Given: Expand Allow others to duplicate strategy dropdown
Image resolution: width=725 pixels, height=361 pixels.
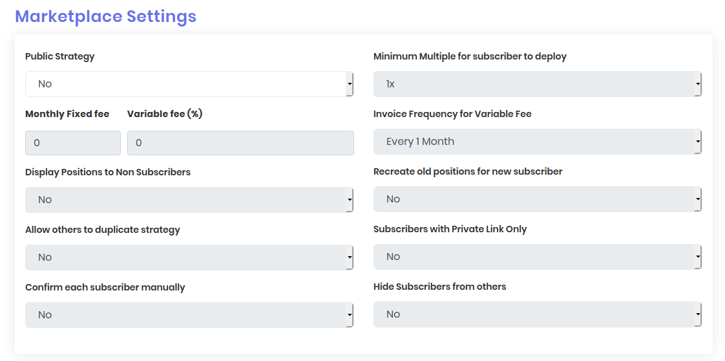Looking at the screenshot, I should 189,257.
